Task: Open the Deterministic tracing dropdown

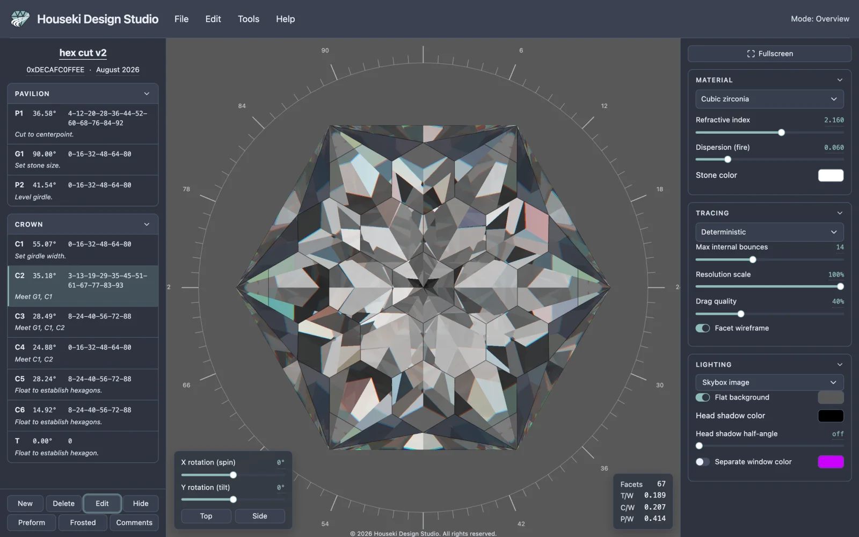Action: tap(769, 232)
